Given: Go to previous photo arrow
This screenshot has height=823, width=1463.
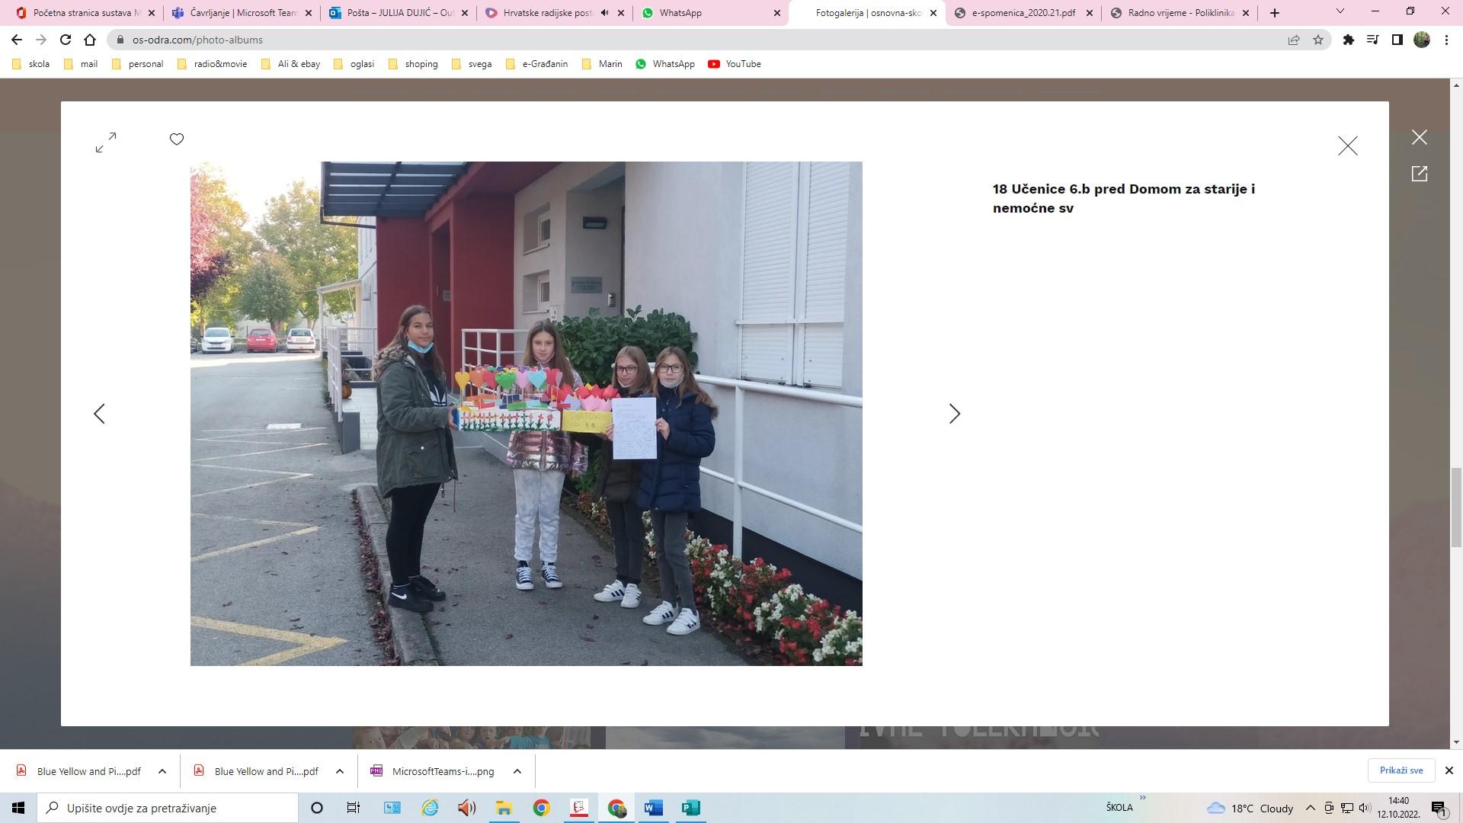Looking at the screenshot, I should 99,414.
